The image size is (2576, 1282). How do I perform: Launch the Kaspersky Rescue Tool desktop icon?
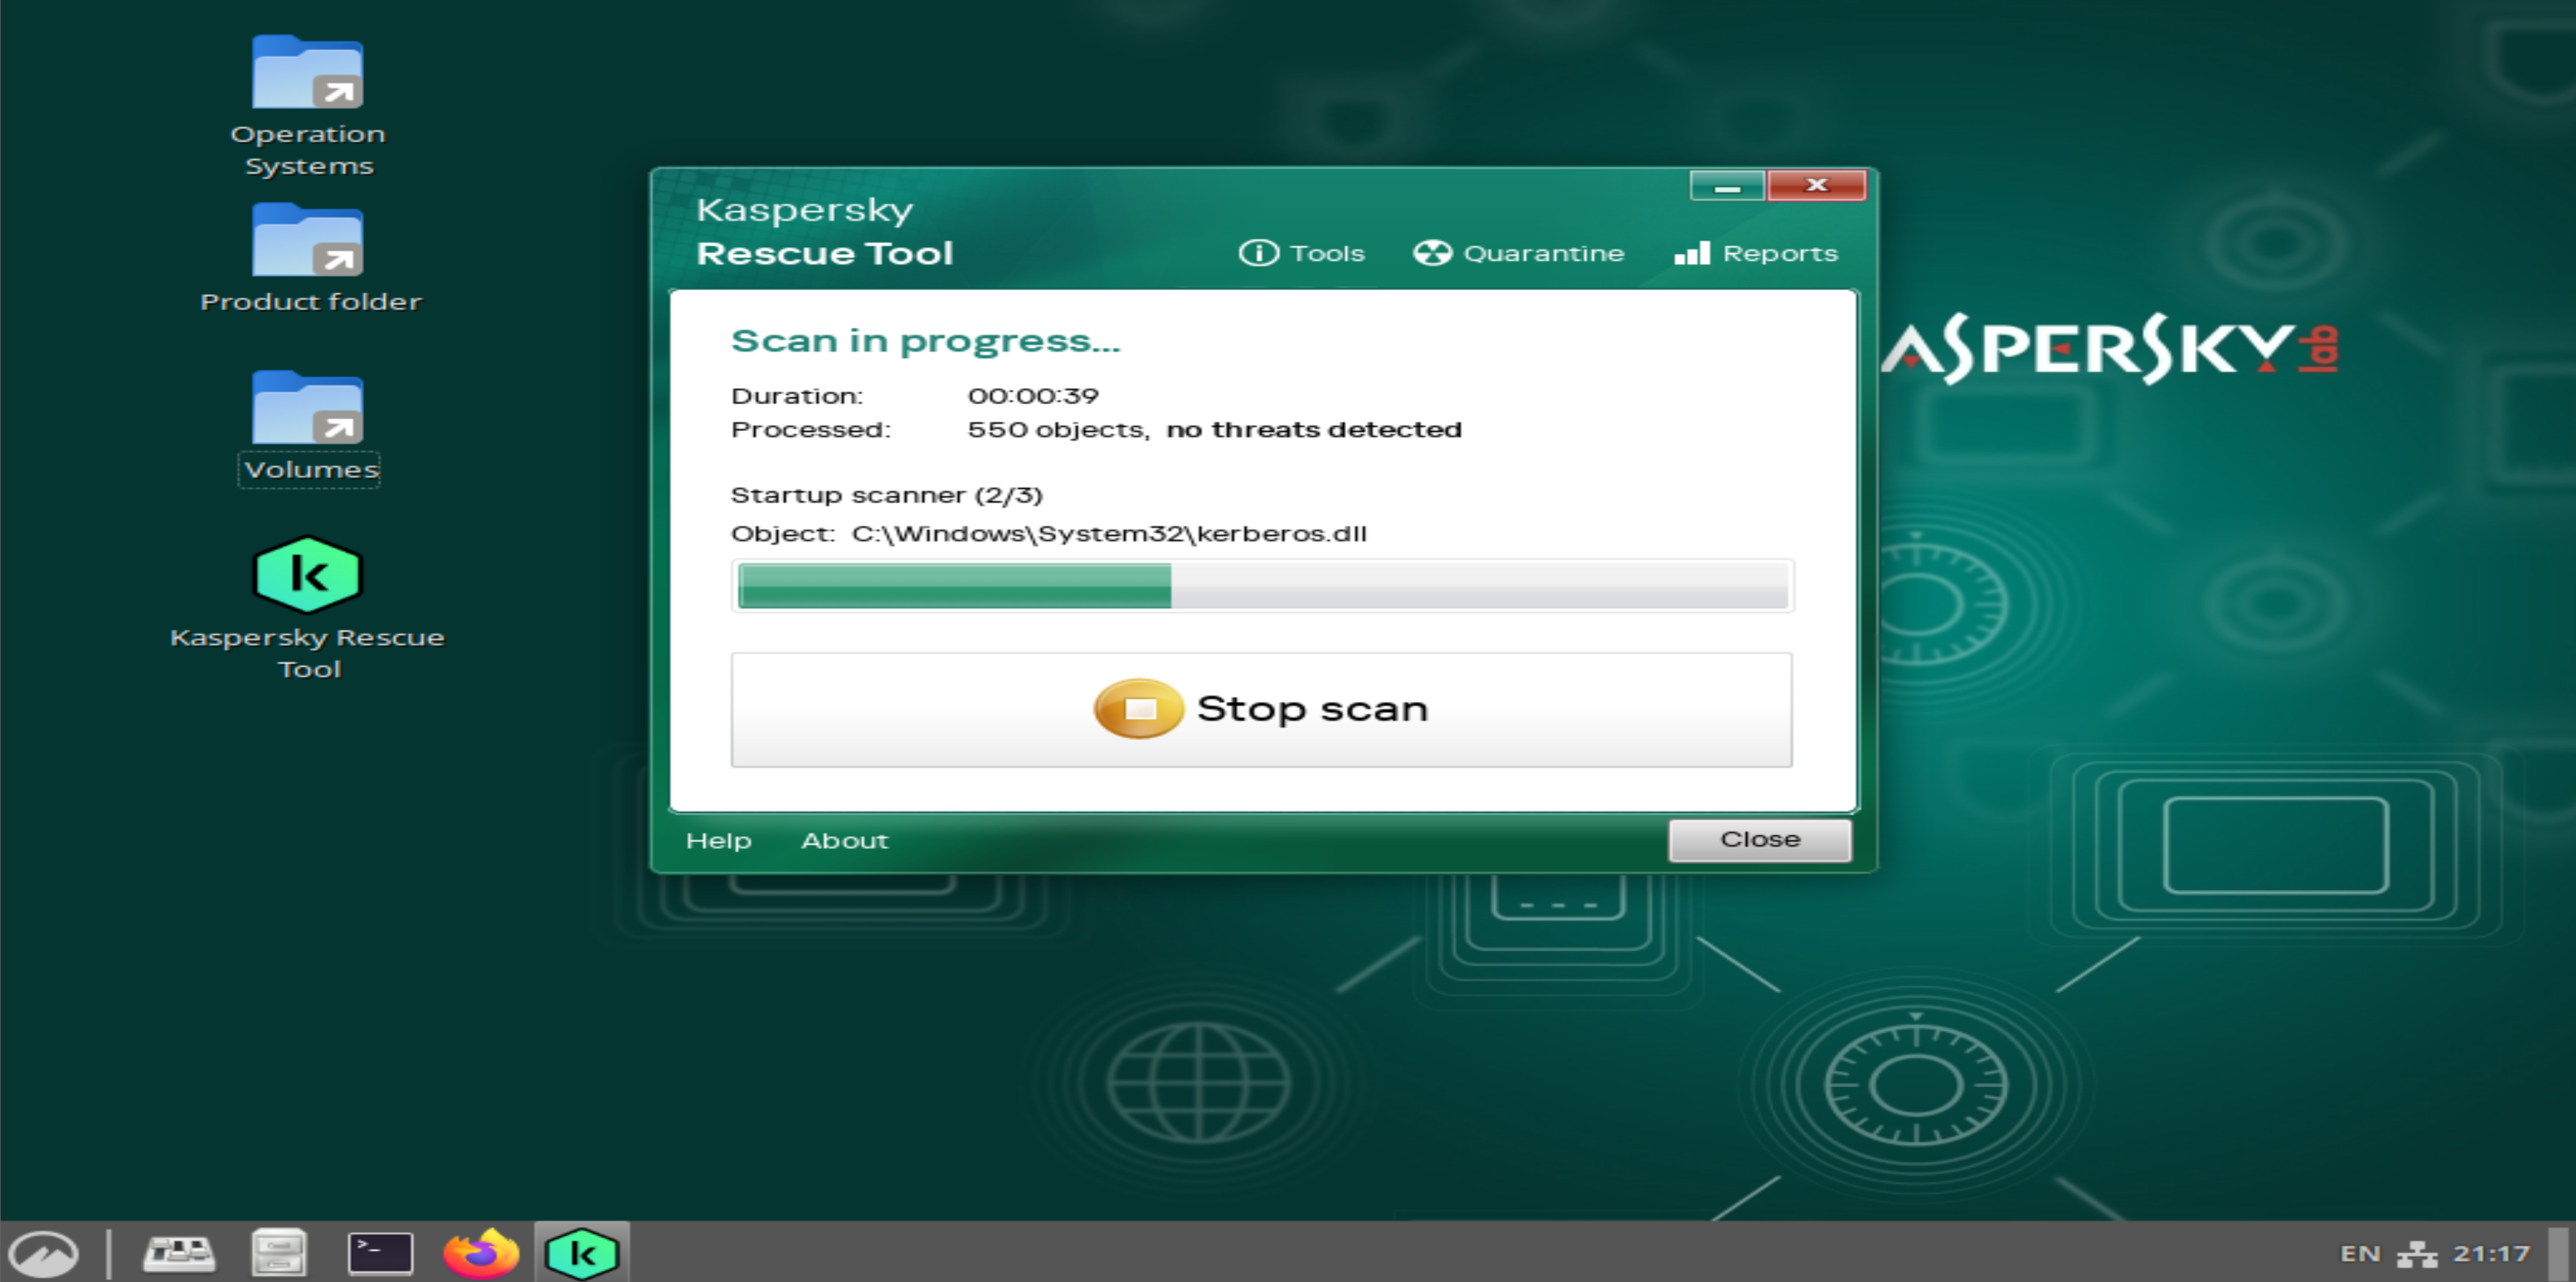click(307, 608)
